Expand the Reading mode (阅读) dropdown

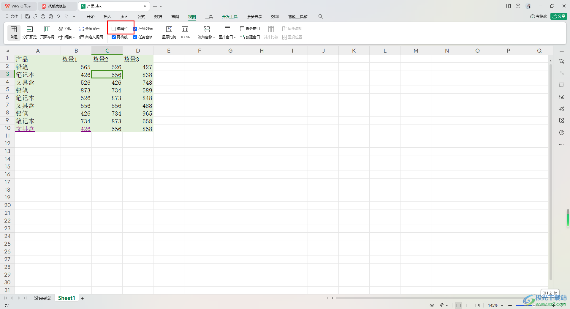pyautogui.click(x=74, y=37)
